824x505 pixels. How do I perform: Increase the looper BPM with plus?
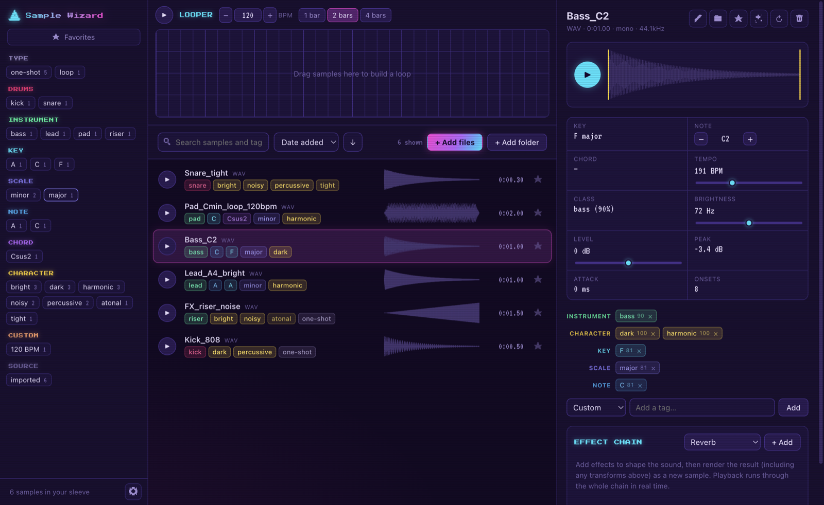[x=270, y=15]
